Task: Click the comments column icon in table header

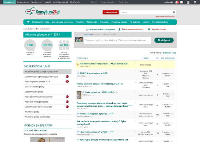Action: pos(157,58)
